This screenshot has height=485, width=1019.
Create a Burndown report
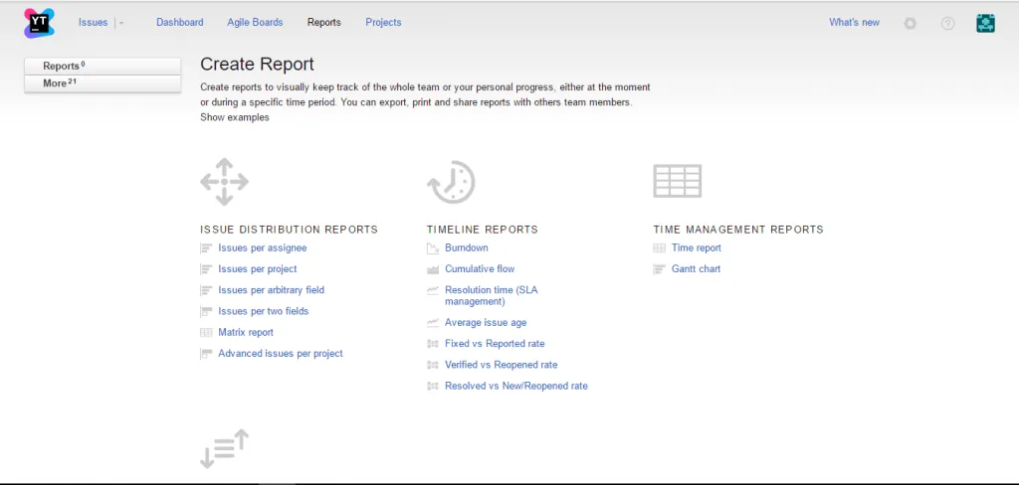point(467,248)
